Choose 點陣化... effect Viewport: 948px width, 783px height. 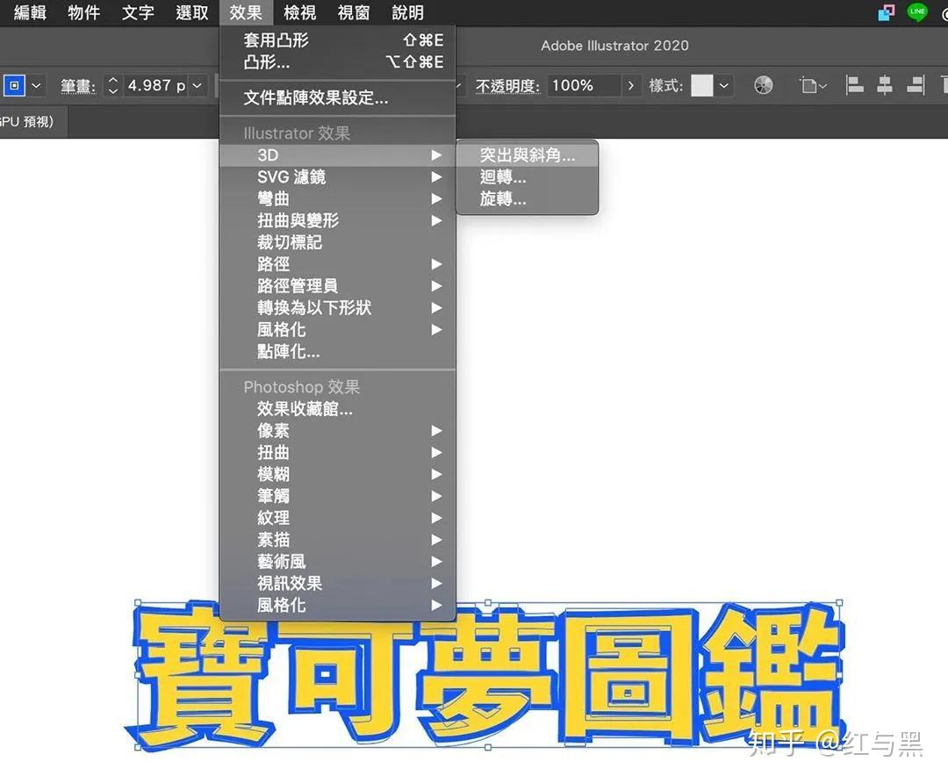(x=337, y=351)
